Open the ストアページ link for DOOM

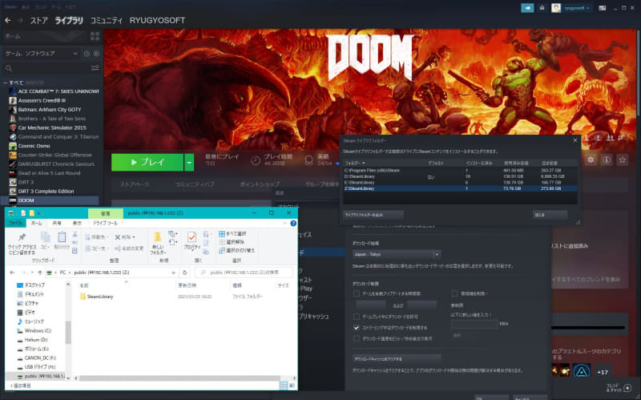click(x=135, y=184)
